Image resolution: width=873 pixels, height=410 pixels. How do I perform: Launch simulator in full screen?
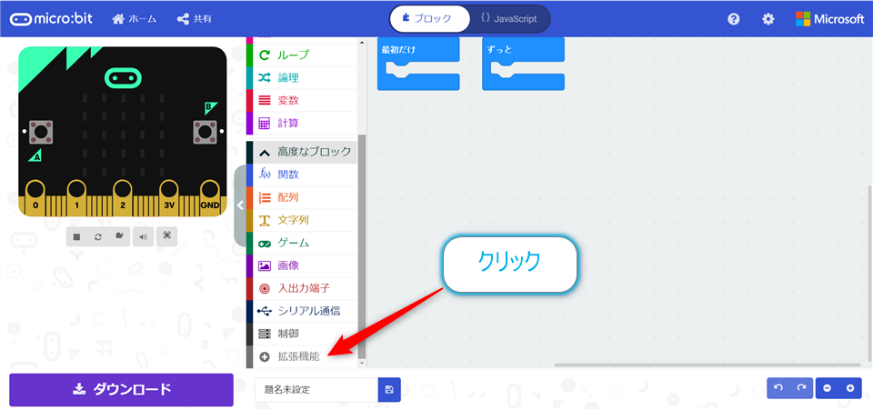tap(167, 235)
